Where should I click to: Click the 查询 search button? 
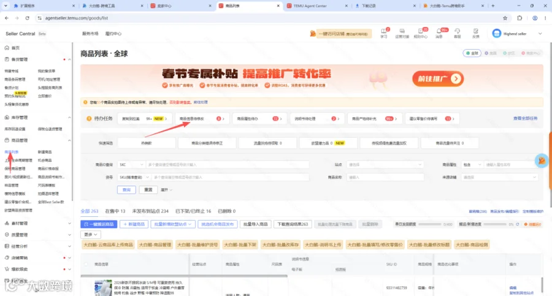[126, 190]
